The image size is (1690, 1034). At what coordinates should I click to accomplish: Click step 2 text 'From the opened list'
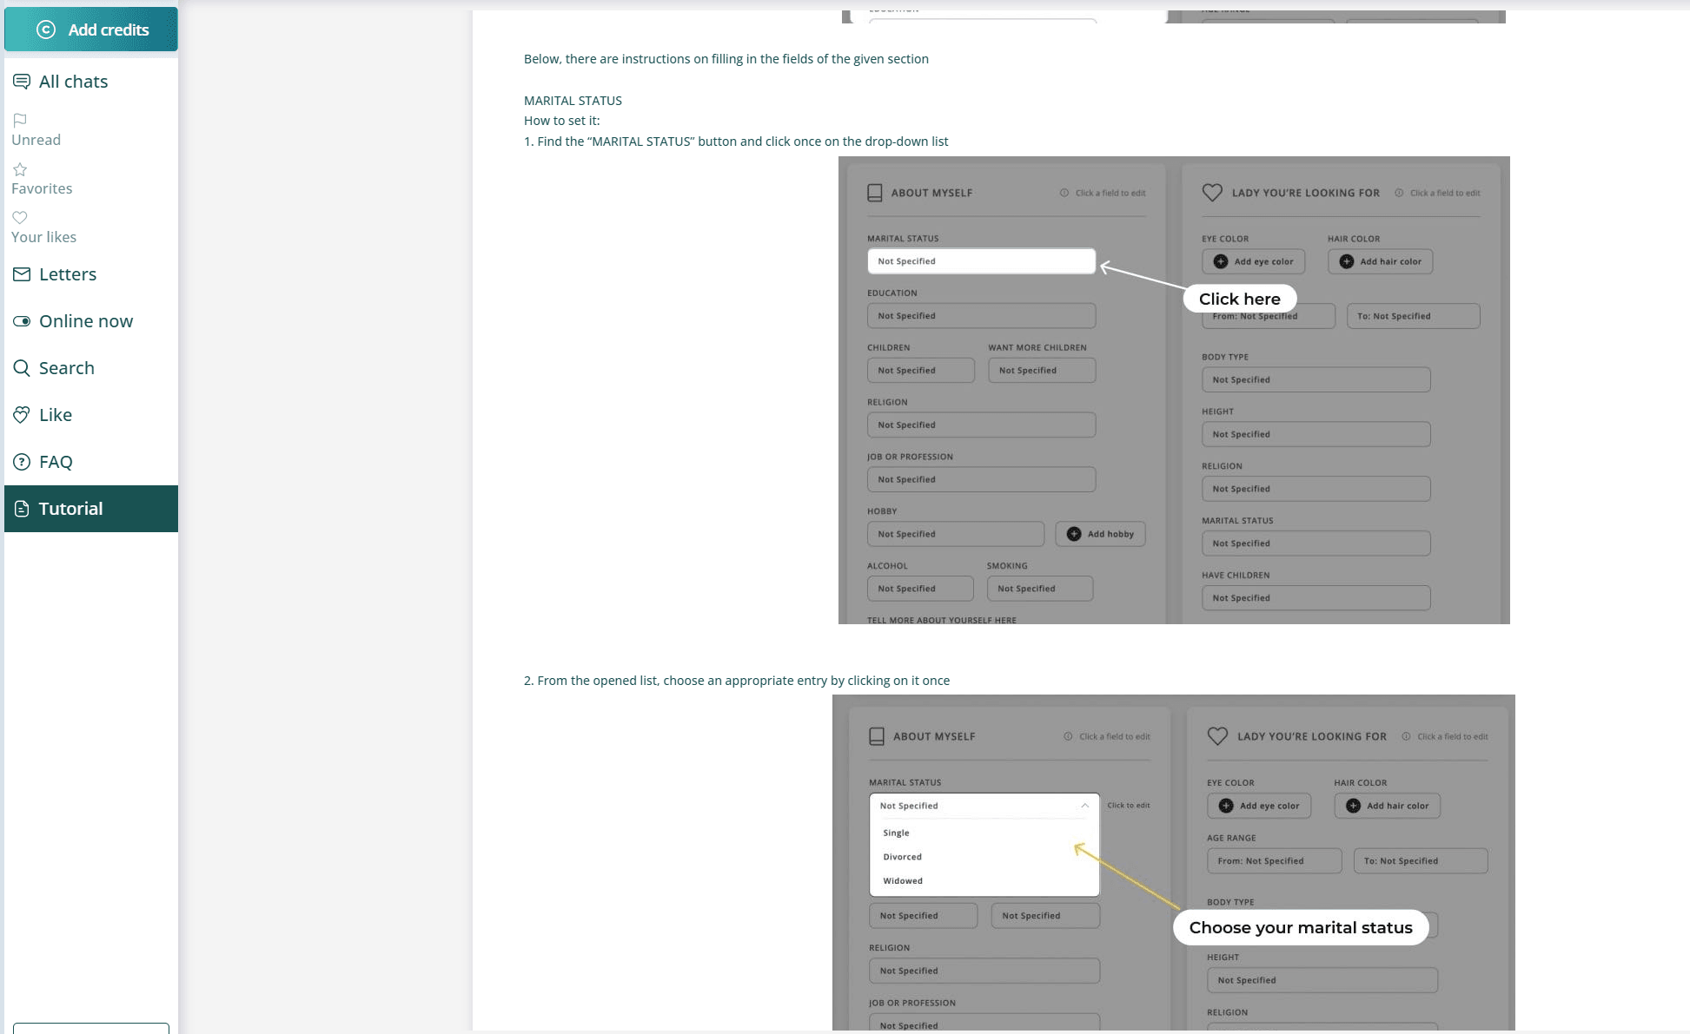(737, 681)
